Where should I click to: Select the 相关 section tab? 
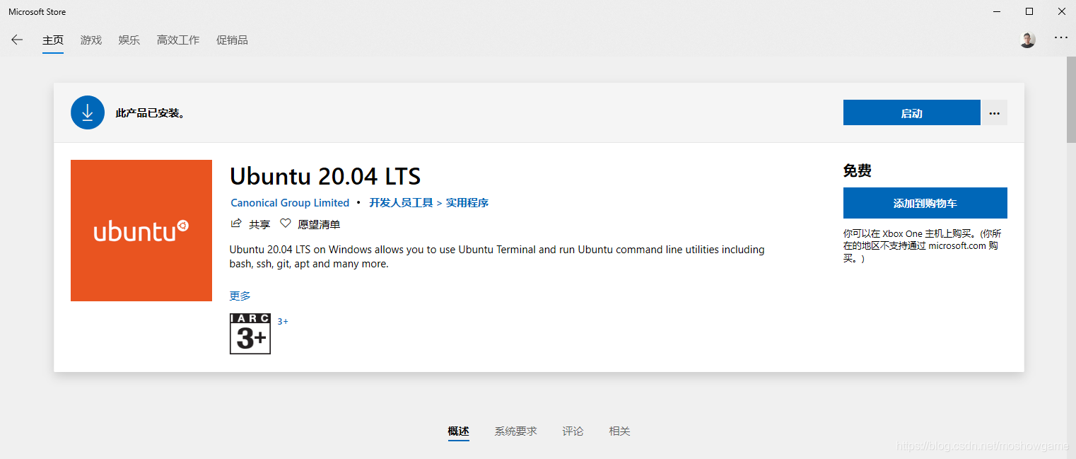click(x=619, y=431)
